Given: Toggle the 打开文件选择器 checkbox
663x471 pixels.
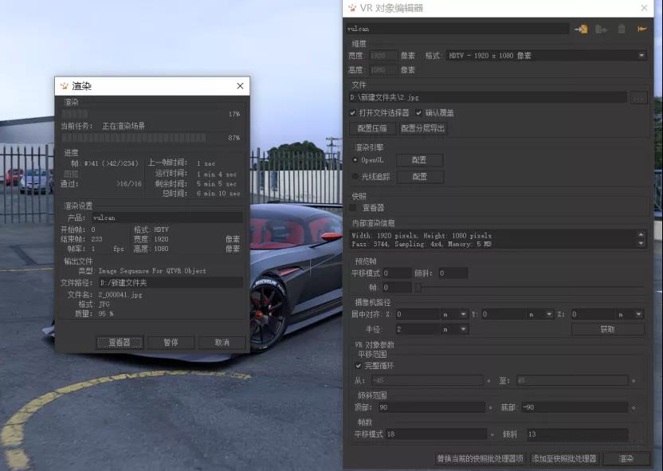Looking at the screenshot, I should (x=353, y=113).
